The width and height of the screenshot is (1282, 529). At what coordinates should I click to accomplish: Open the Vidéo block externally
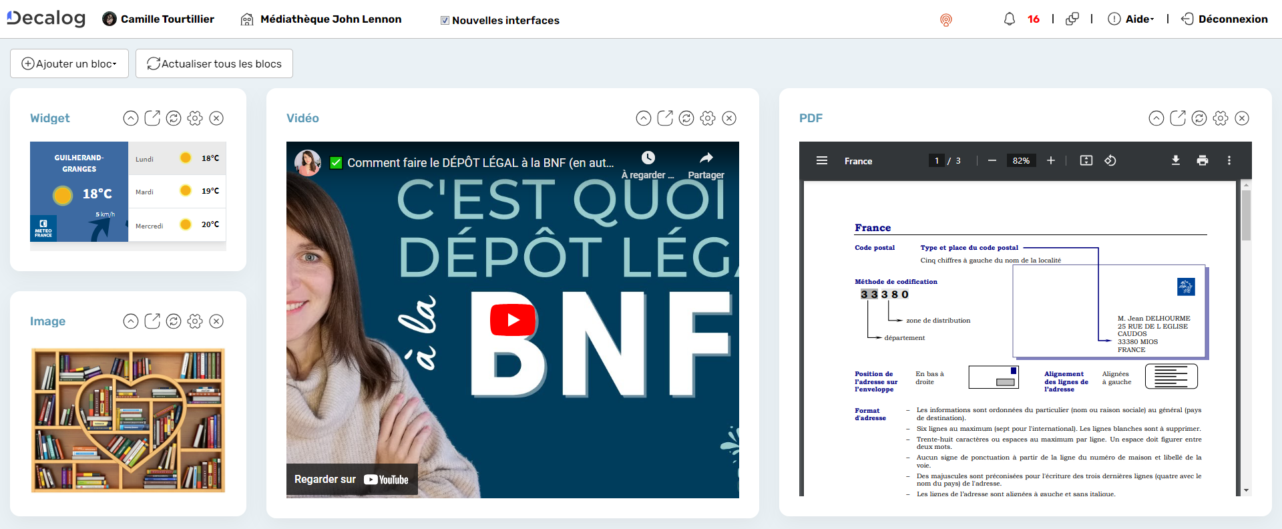tap(665, 118)
